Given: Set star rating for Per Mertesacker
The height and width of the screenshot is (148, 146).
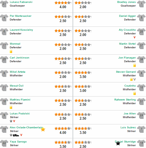Looking at the screenshot, I should click(63, 17).
